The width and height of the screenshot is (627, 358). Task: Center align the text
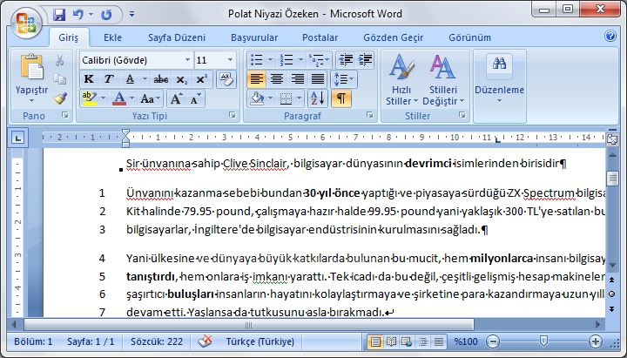click(x=277, y=79)
